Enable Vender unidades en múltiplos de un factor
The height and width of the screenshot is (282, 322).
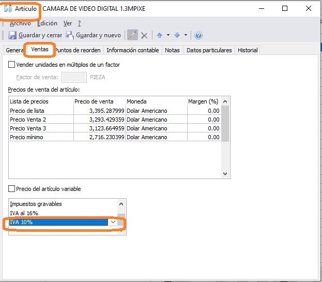11,65
